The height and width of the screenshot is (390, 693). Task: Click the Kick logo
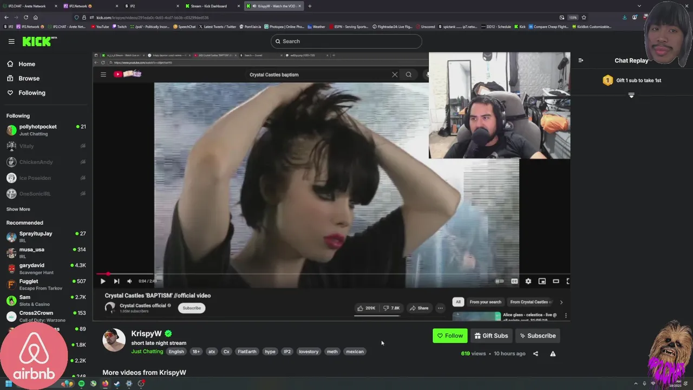(x=39, y=41)
